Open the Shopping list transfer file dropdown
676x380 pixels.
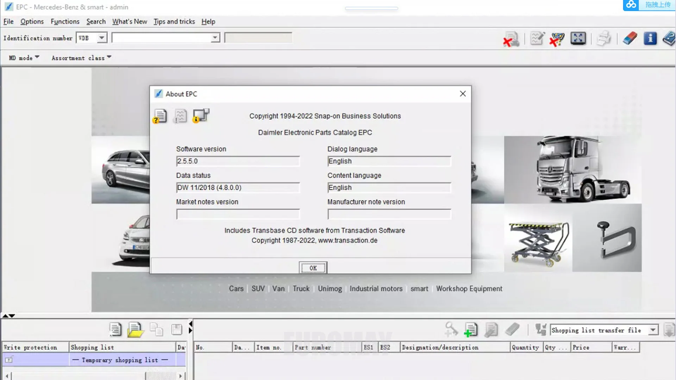tap(653, 330)
